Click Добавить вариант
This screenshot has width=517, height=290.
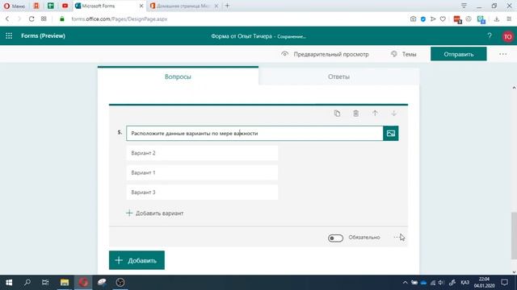pyautogui.click(x=154, y=213)
